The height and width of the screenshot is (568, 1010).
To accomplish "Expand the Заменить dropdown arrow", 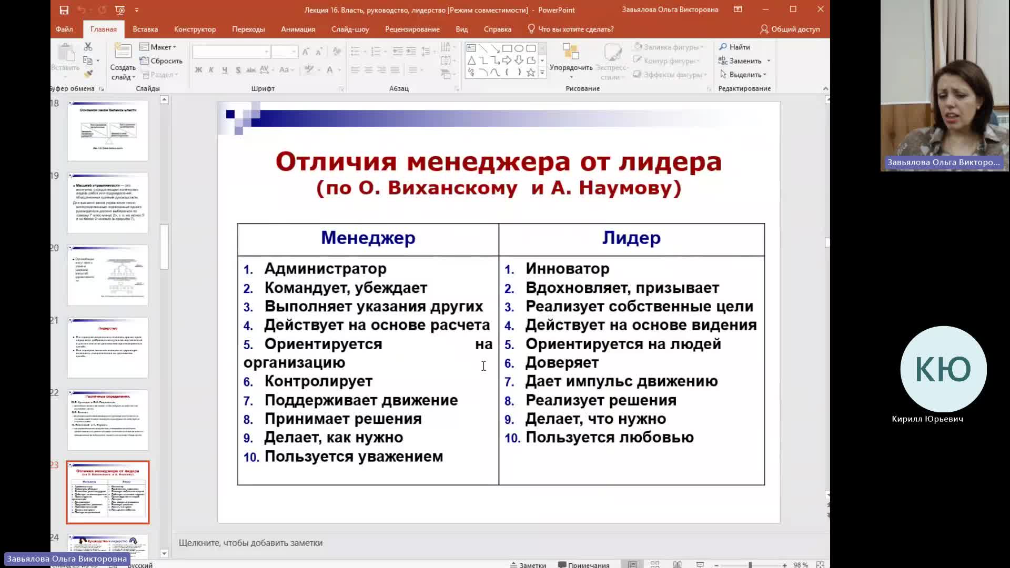I will tap(769, 61).
